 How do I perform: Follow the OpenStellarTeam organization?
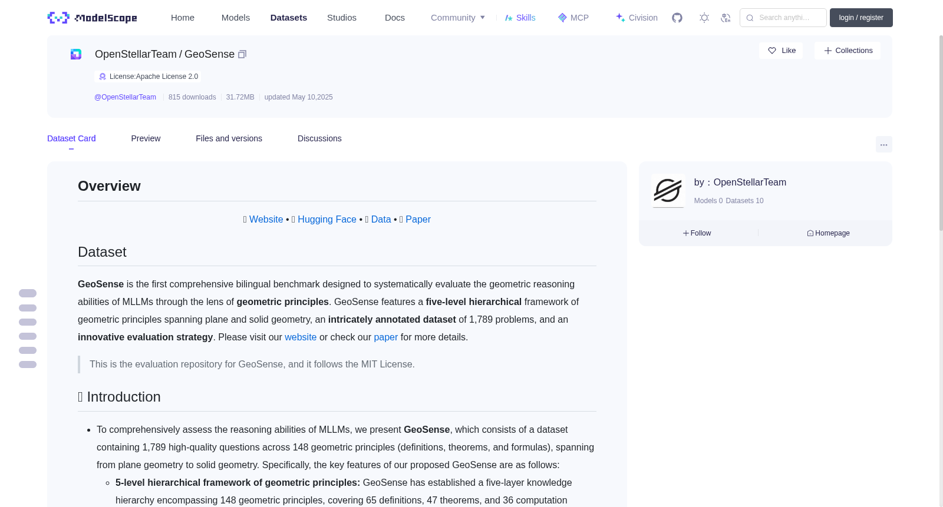[x=697, y=233]
